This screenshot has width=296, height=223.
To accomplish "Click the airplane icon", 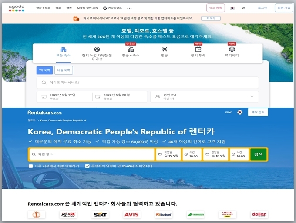I will tap(165, 49).
